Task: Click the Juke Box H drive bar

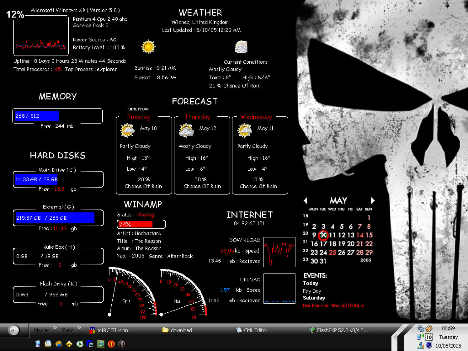Action: click(x=58, y=256)
